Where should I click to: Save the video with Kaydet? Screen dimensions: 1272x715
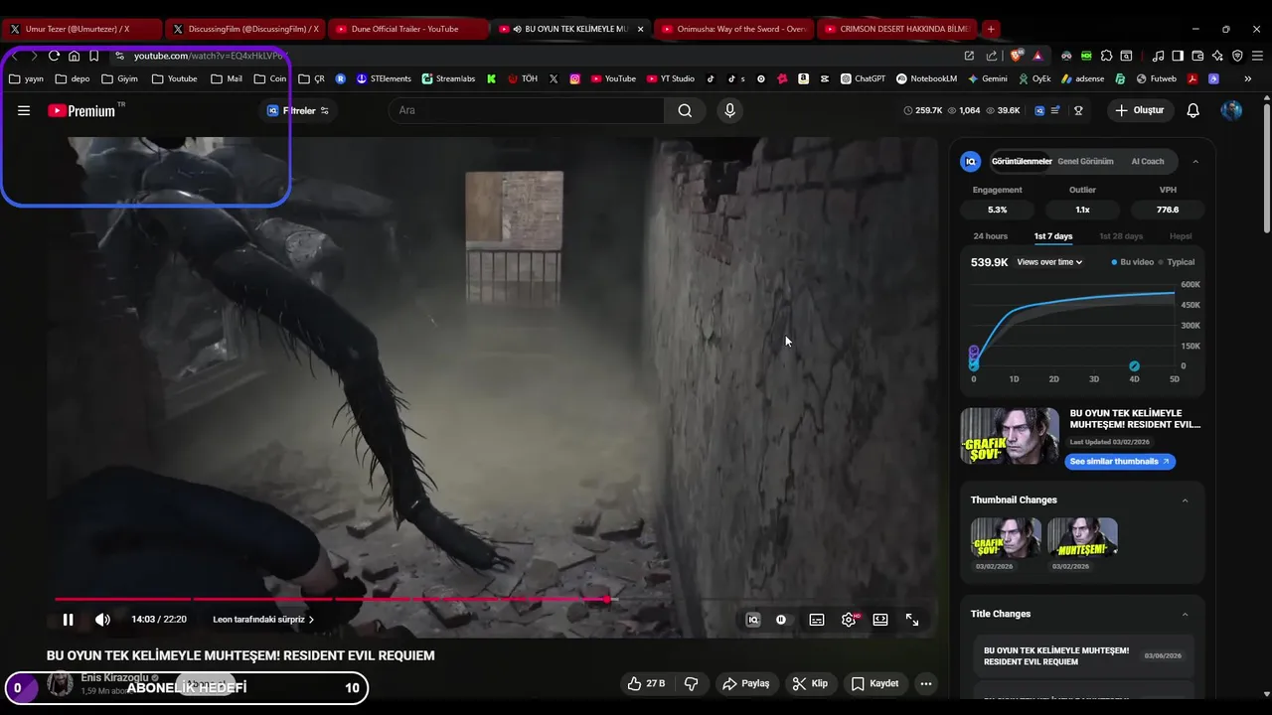click(x=875, y=683)
